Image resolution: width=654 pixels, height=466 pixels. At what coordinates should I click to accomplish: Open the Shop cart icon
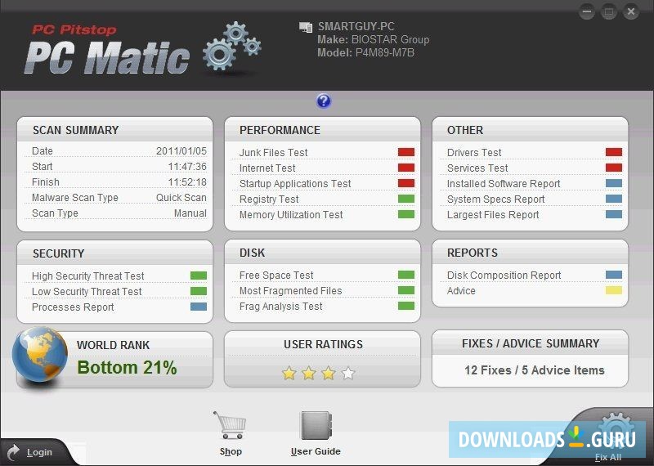tap(230, 425)
